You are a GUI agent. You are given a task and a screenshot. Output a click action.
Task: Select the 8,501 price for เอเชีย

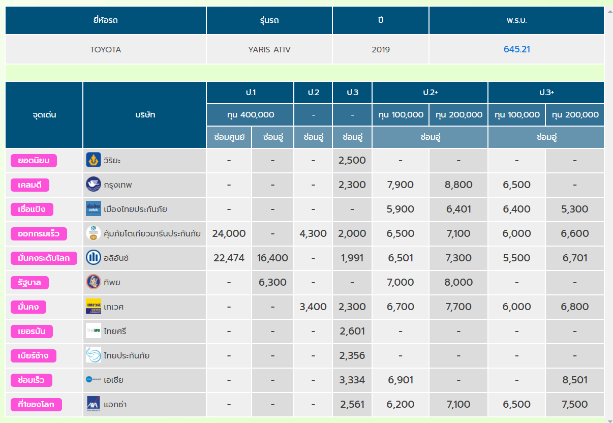575,380
